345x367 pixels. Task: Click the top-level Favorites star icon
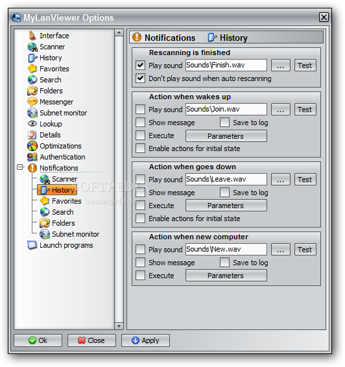coord(32,69)
